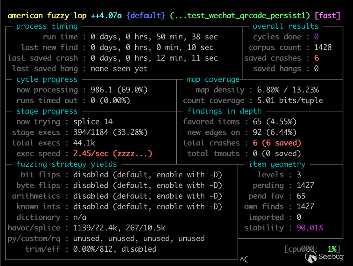This screenshot has width=353, height=266.
Task: Click the "map coverage" section header
Action: click(213, 79)
